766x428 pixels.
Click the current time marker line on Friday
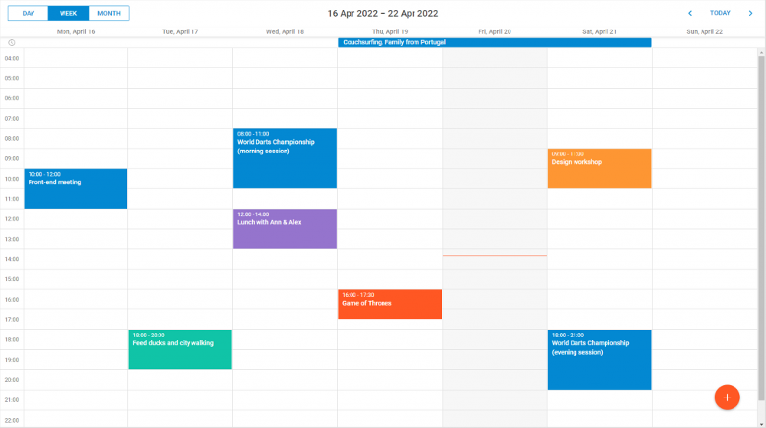(x=494, y=255)
